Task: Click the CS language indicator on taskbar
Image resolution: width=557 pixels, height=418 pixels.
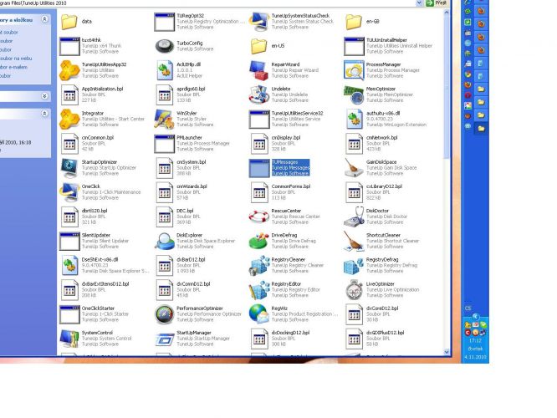Action: 468,308
